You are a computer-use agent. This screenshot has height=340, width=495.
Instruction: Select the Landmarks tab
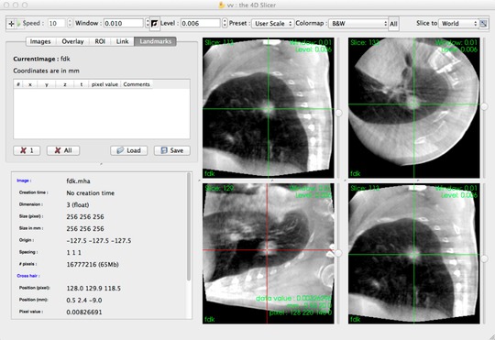pos(155,41)
